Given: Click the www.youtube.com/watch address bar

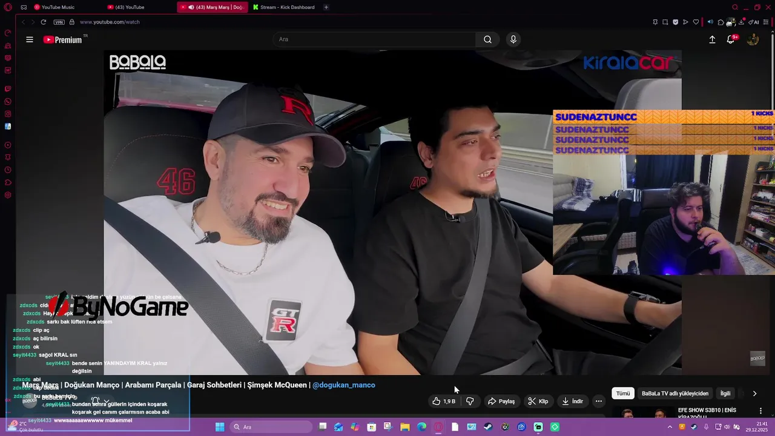Looking at the screenshot, I should (110, 22).
